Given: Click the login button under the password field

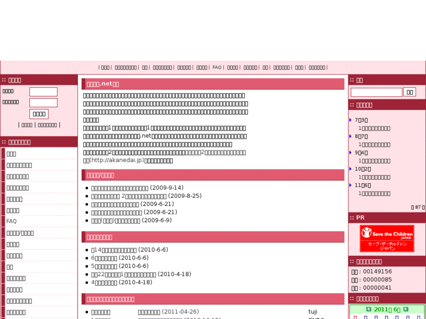Looking at the screenshot, I should click(x=39, y=114).
